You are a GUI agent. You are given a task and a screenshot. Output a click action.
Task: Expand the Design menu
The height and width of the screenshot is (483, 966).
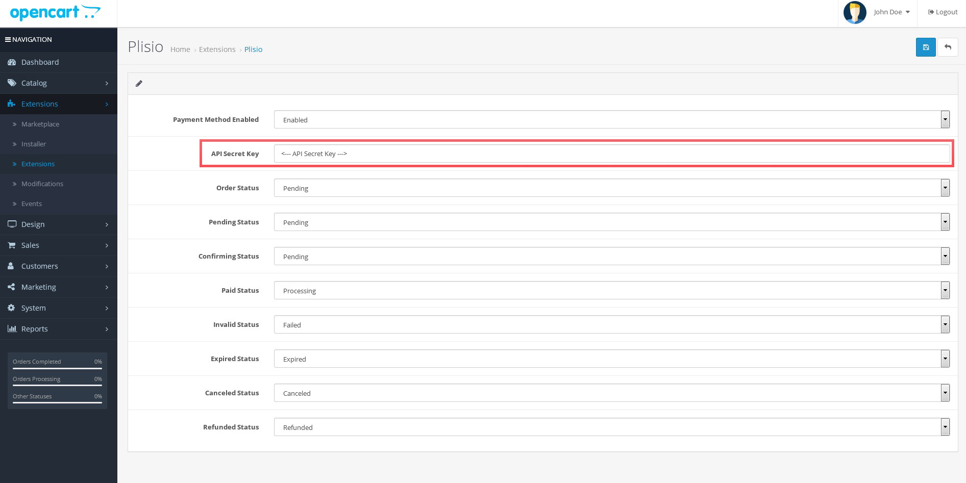[x=59, y=224]
